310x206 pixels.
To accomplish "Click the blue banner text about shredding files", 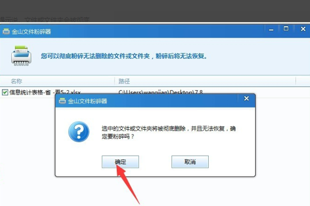I will (124, 56).
